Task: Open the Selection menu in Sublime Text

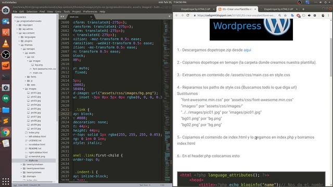Action: pos(32,11)
